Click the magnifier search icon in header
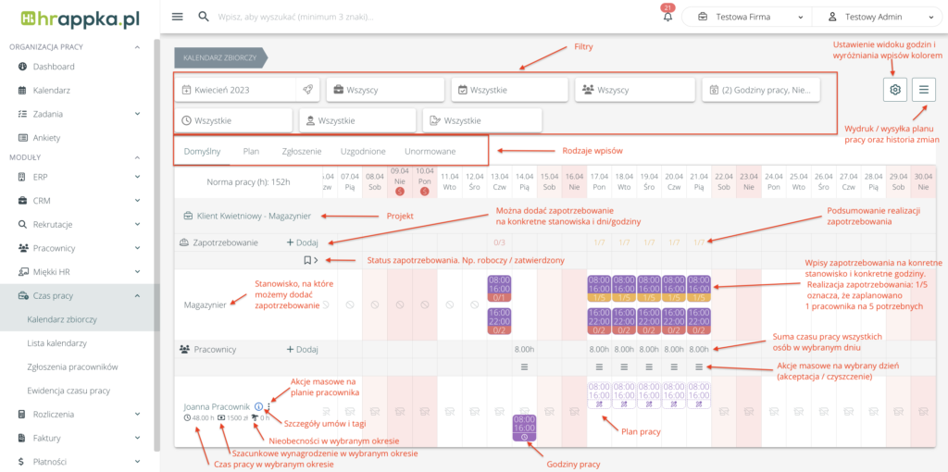This screenshot has height=472, width=948. click(x=204, y=17)
